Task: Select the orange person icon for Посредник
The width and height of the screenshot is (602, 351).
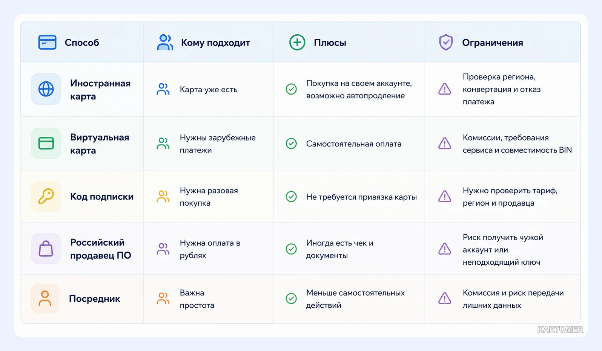Action: point(45,298)
